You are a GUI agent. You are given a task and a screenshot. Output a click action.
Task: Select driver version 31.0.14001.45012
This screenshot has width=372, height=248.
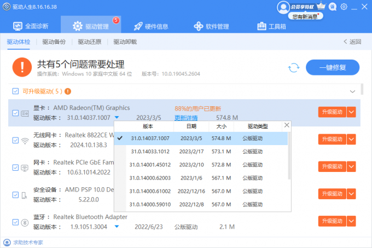tap(201, 165)
